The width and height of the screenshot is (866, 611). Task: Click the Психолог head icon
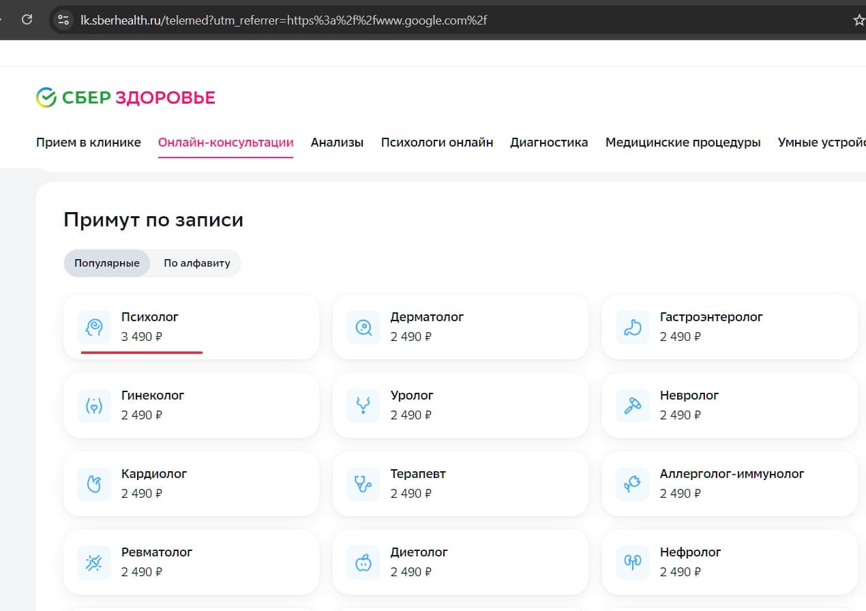point(94,327)
